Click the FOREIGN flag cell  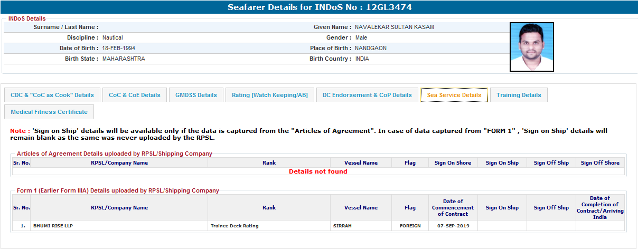tap(410, 226)
